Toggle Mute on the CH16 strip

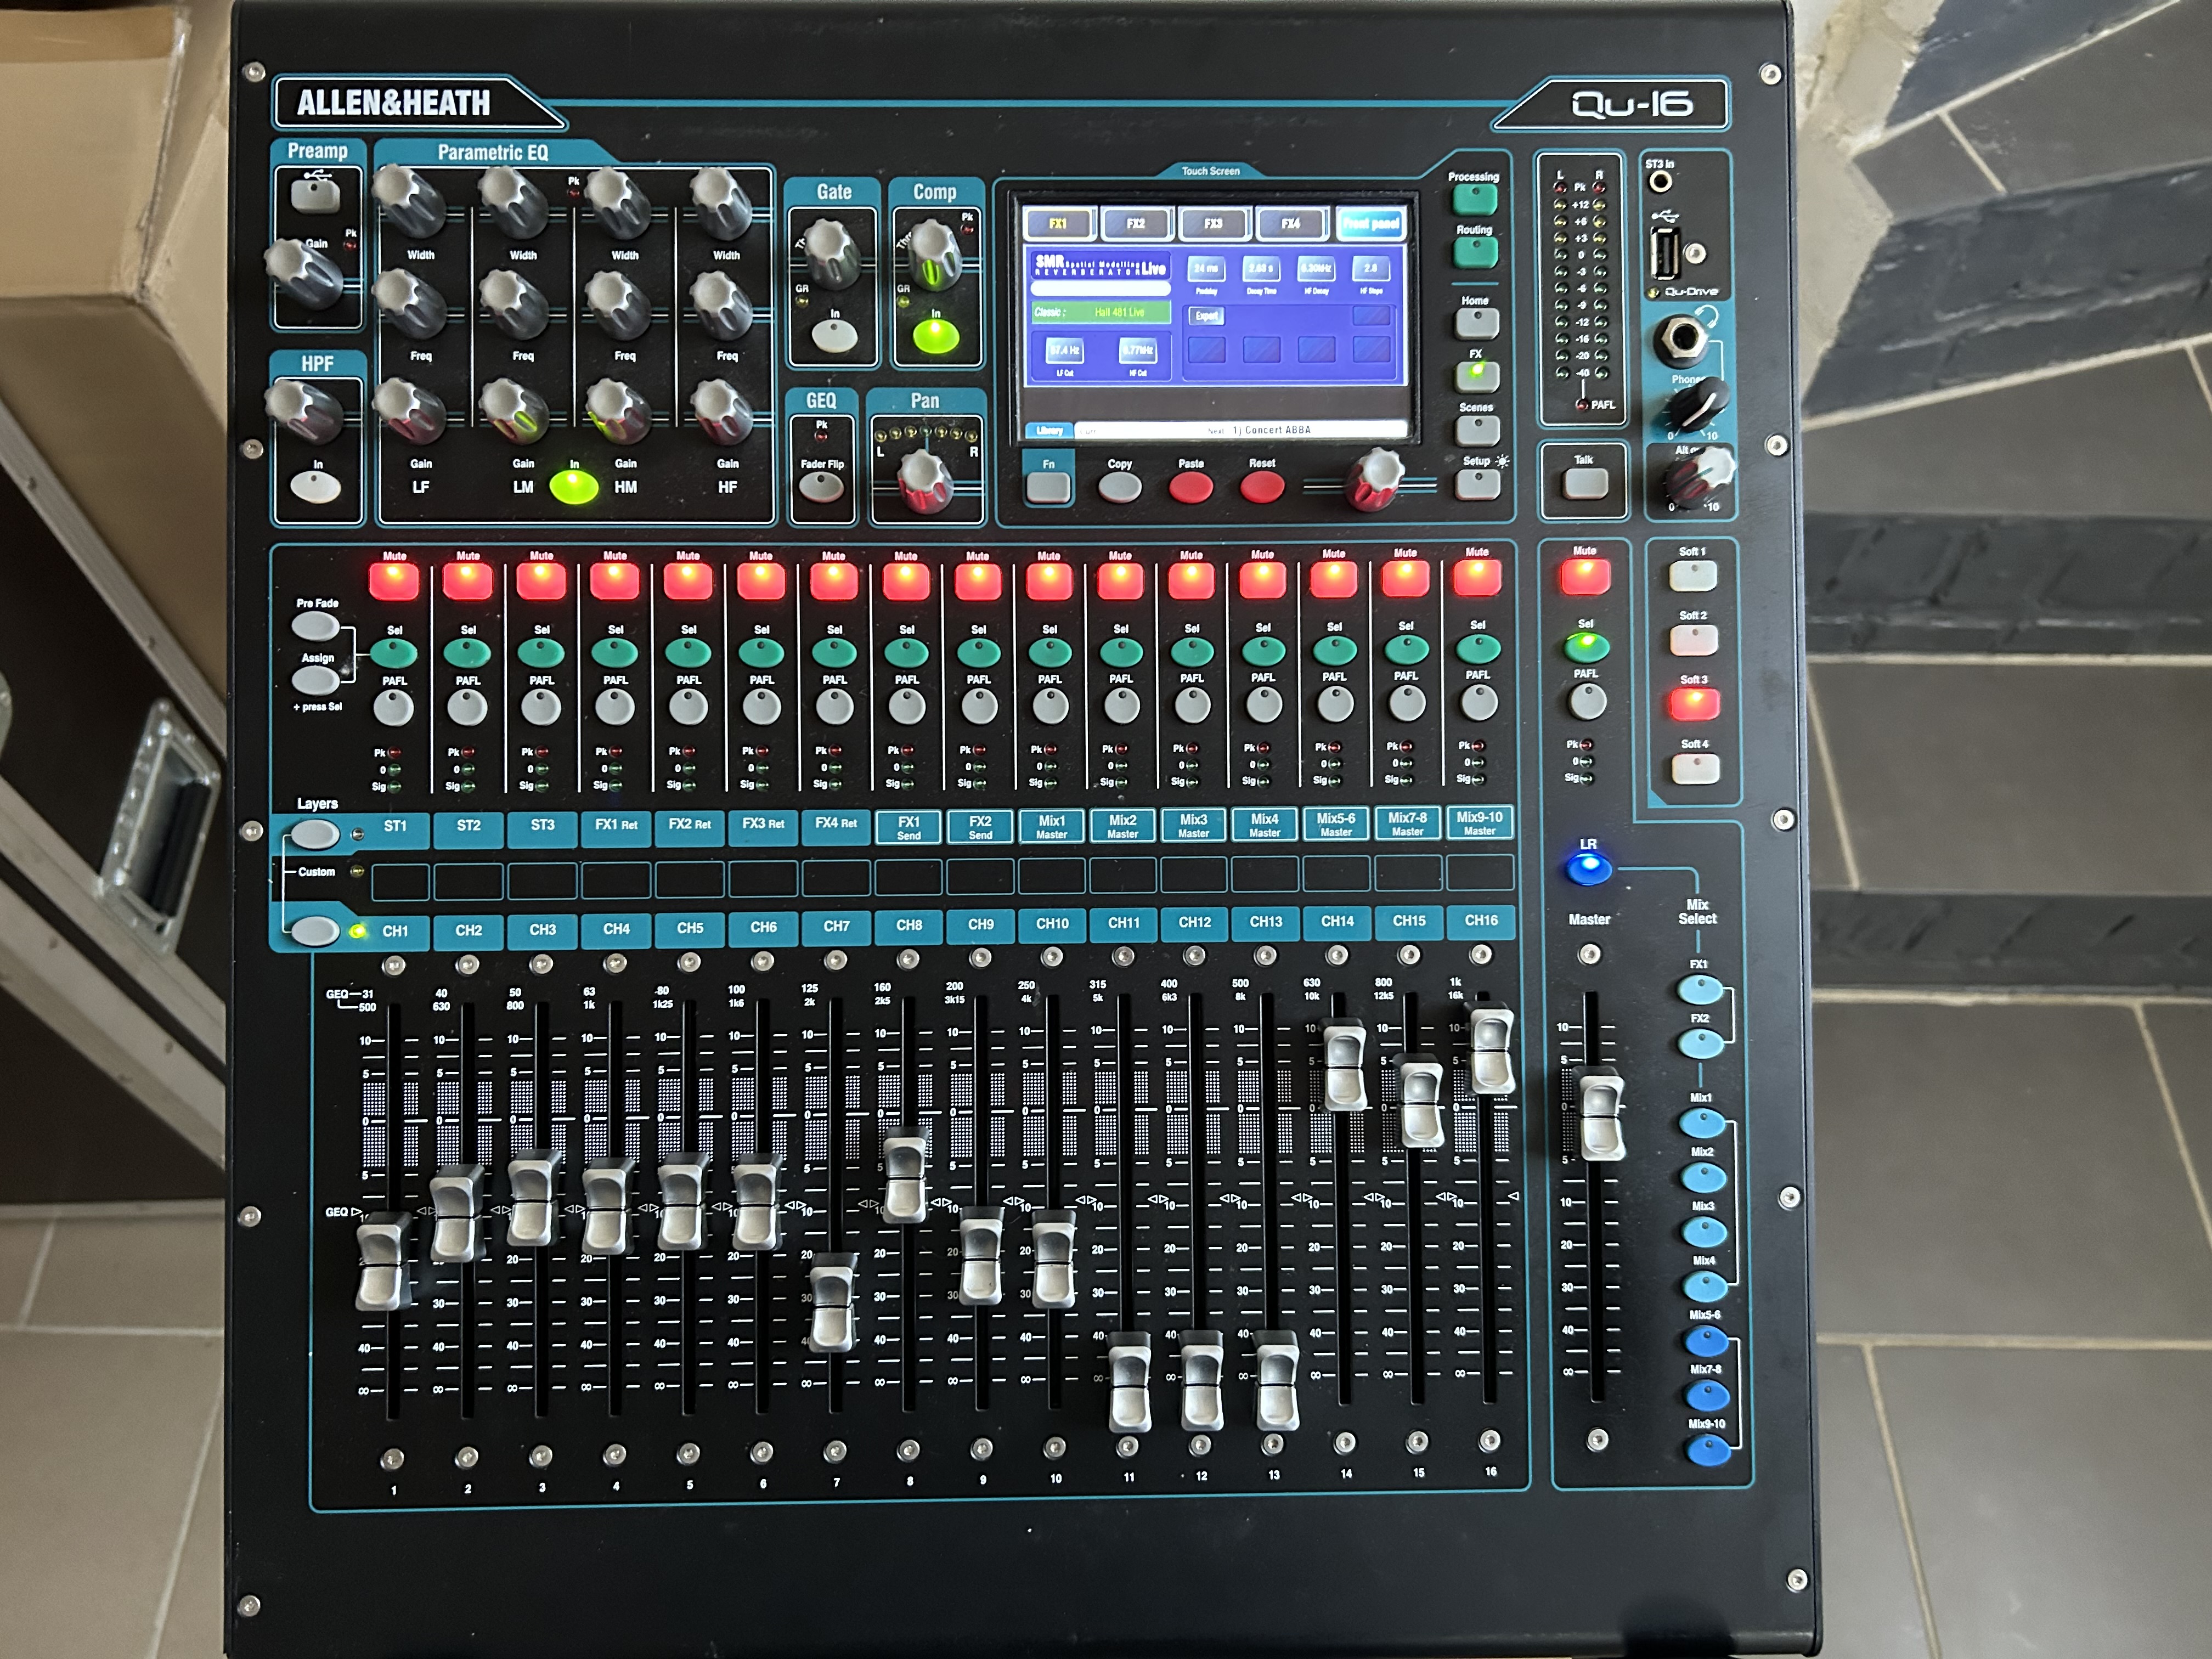click(x=1477, y=578)
